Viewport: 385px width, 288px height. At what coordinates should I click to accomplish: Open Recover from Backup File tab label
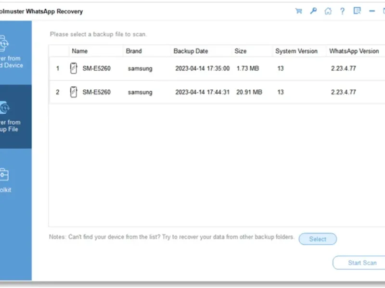point(10,126)
